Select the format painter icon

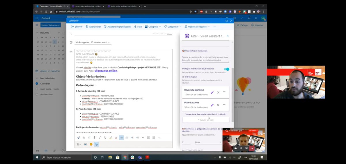78,137
